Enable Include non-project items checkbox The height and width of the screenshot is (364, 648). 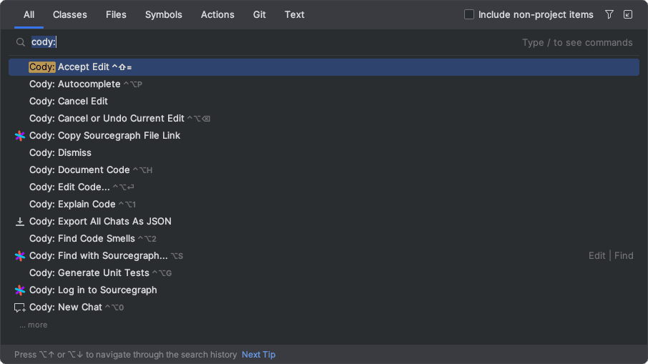[469, 14]
